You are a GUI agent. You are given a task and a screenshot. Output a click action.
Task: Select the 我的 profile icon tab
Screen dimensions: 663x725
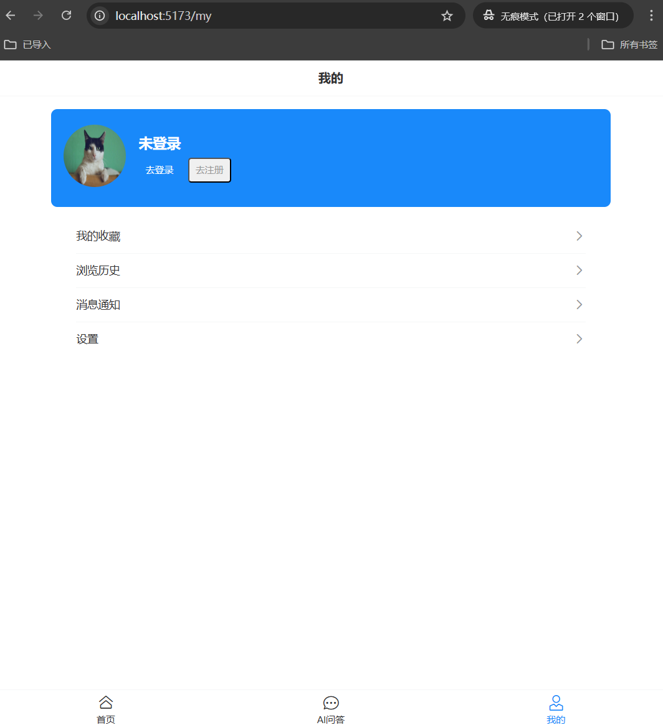tap(556, 703)
